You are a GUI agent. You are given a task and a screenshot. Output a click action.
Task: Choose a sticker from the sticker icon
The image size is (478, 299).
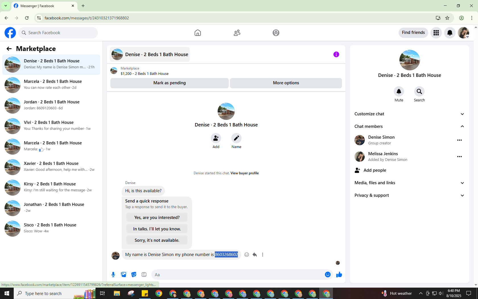click(134, 275)
